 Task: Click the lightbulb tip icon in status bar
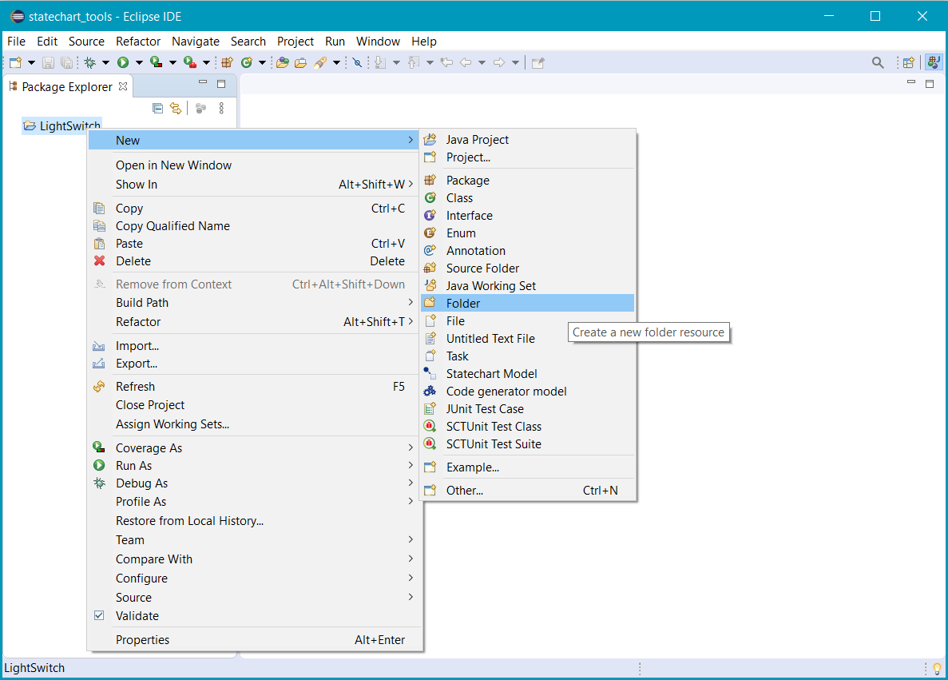pos(937,669)
